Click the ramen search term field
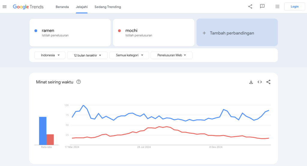The width and height of the screenshot is (307, 166). [70, 33]
